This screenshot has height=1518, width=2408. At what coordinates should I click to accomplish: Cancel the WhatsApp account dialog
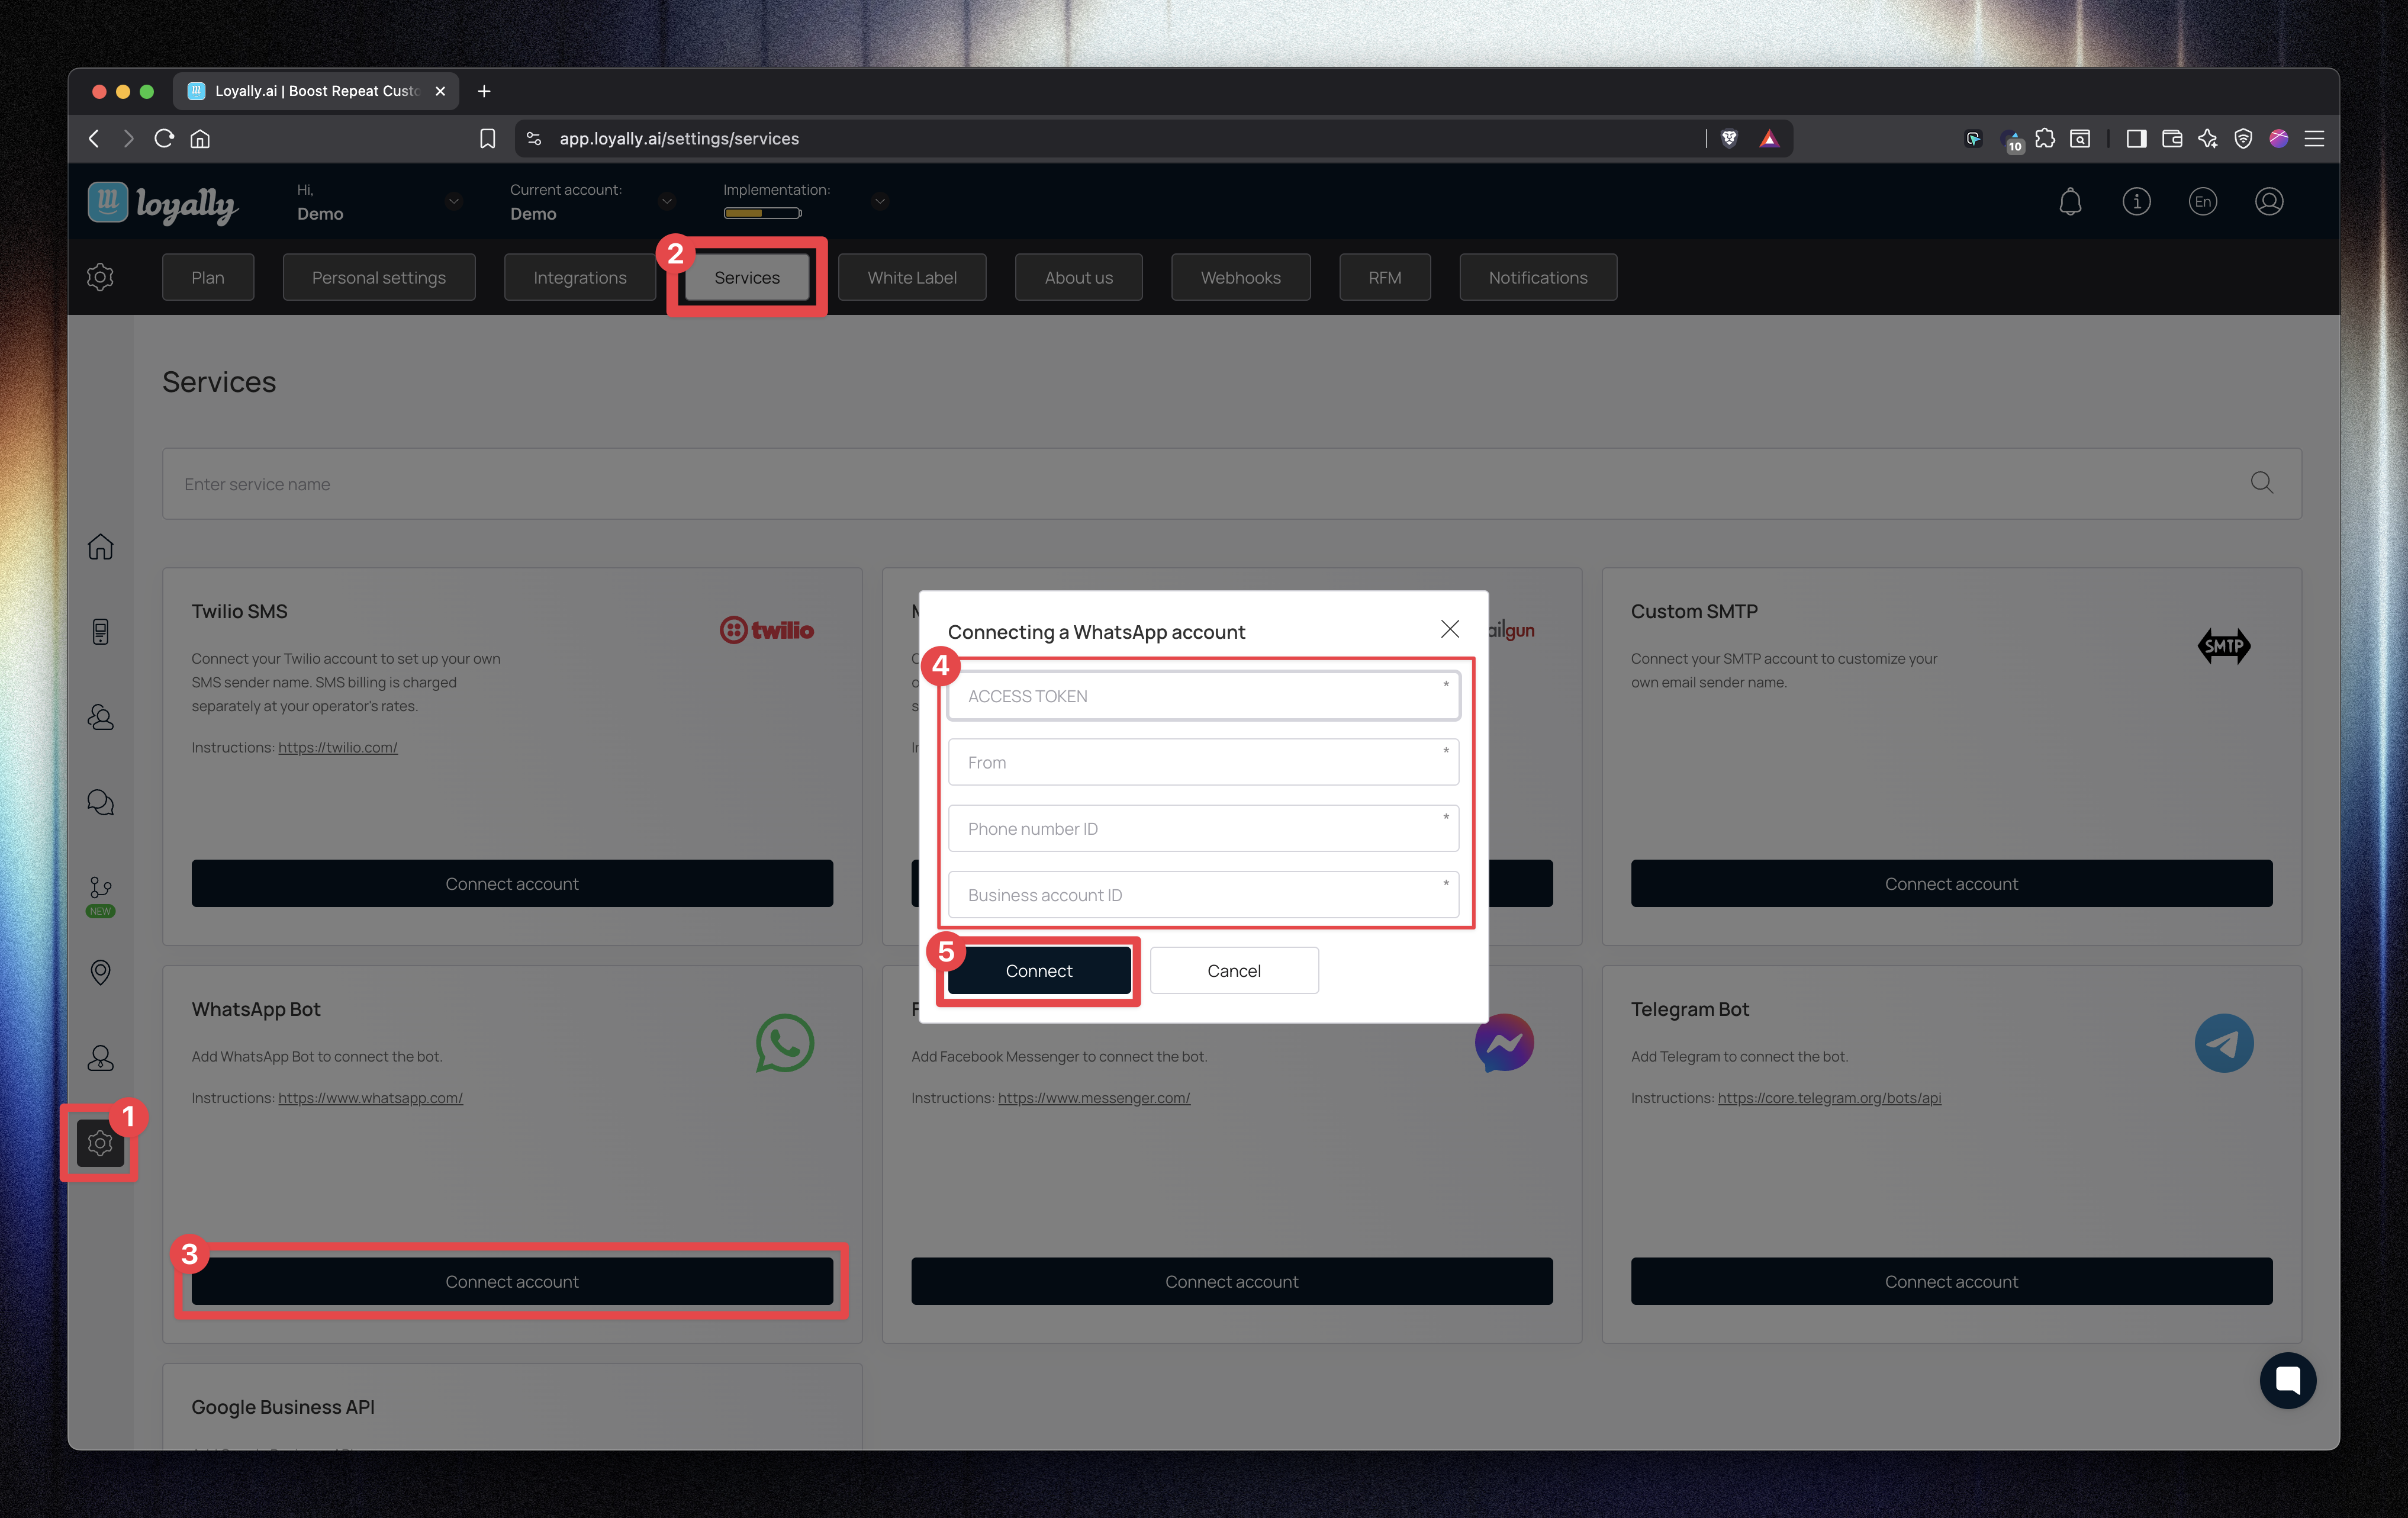pyautogui.click(x=1233, y=971)
